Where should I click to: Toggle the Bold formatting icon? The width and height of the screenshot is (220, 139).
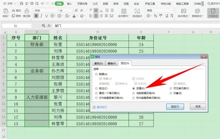[36, 16]
